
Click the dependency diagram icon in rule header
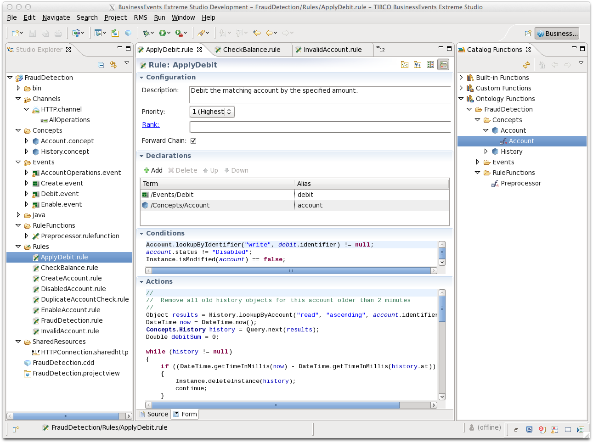(405, 65)
